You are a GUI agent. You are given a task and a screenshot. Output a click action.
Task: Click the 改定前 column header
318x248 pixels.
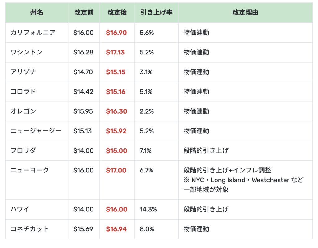[84, 13]
